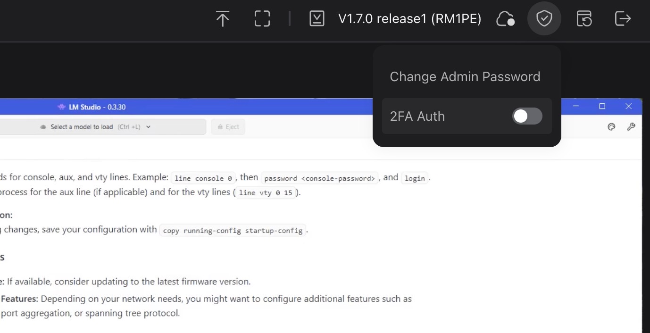Open the LM Studio color palette icon
Viewport: 650px width, 333px height.
point(611,126)
